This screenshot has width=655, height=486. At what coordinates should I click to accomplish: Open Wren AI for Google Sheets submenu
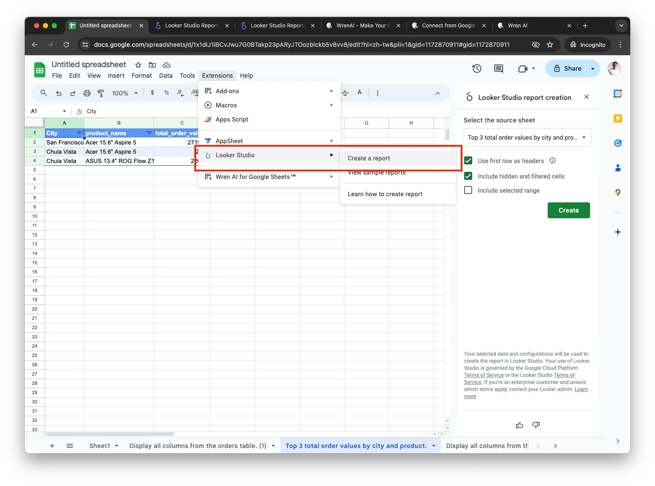269,177
